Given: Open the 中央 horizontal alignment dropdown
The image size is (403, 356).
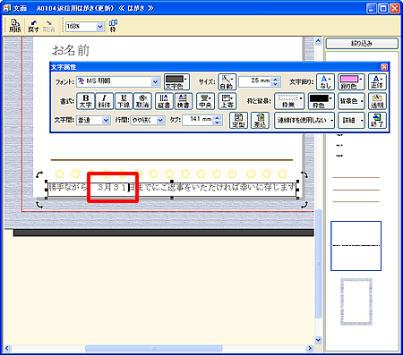Looking at the screenshot, I should click(x=205, y=101).
